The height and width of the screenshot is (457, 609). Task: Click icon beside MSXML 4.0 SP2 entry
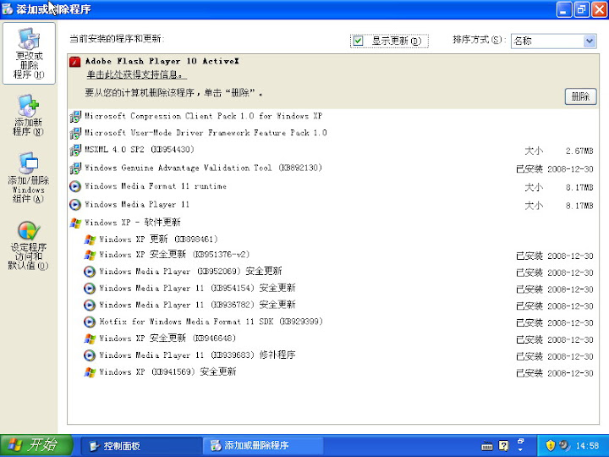click(x=75, y=150)
